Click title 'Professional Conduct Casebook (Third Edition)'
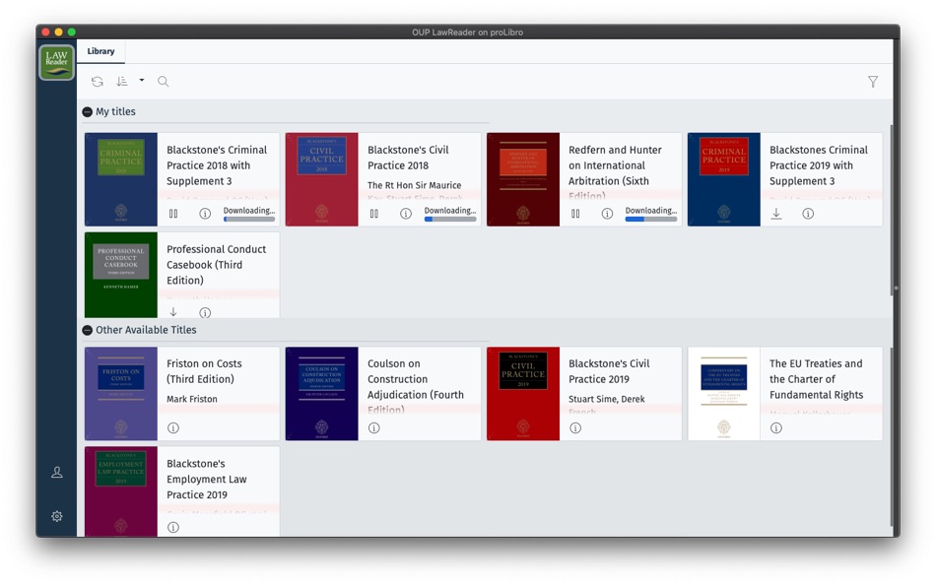Image resolution: width=936 pixels, height=585 pixels. click(216, 265)
